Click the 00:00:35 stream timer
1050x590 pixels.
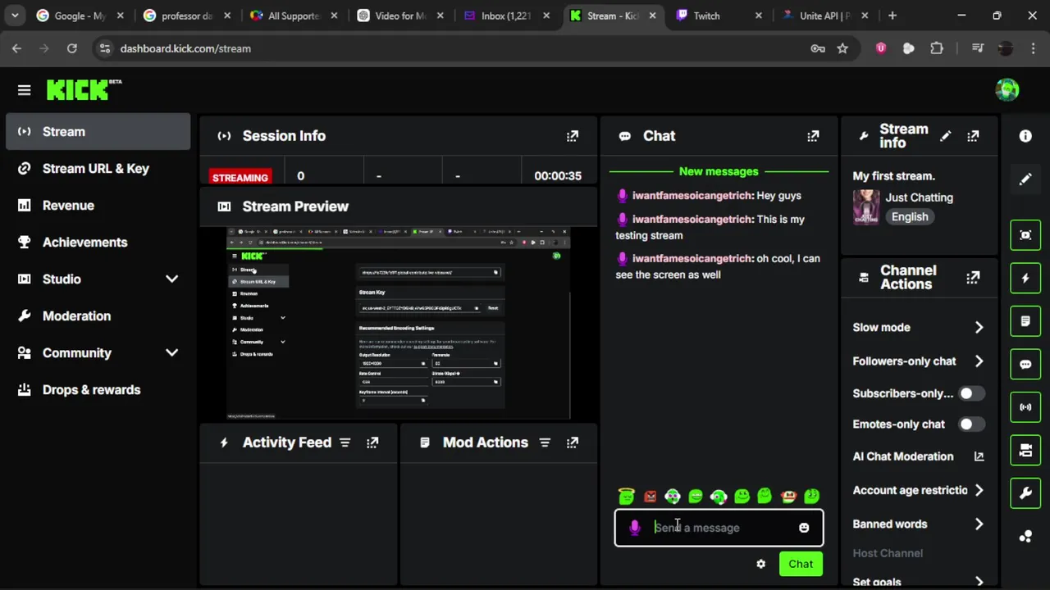coord(558,176)
